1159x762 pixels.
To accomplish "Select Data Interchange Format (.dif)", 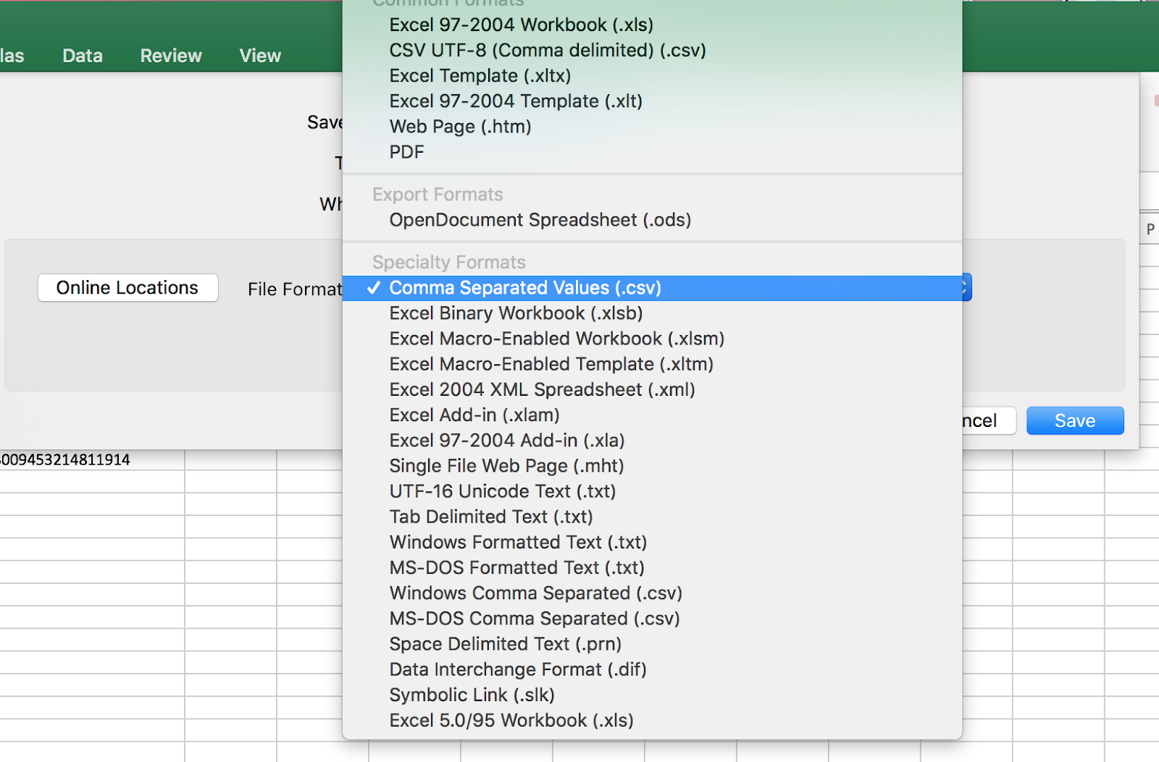I will coord(652,669).
